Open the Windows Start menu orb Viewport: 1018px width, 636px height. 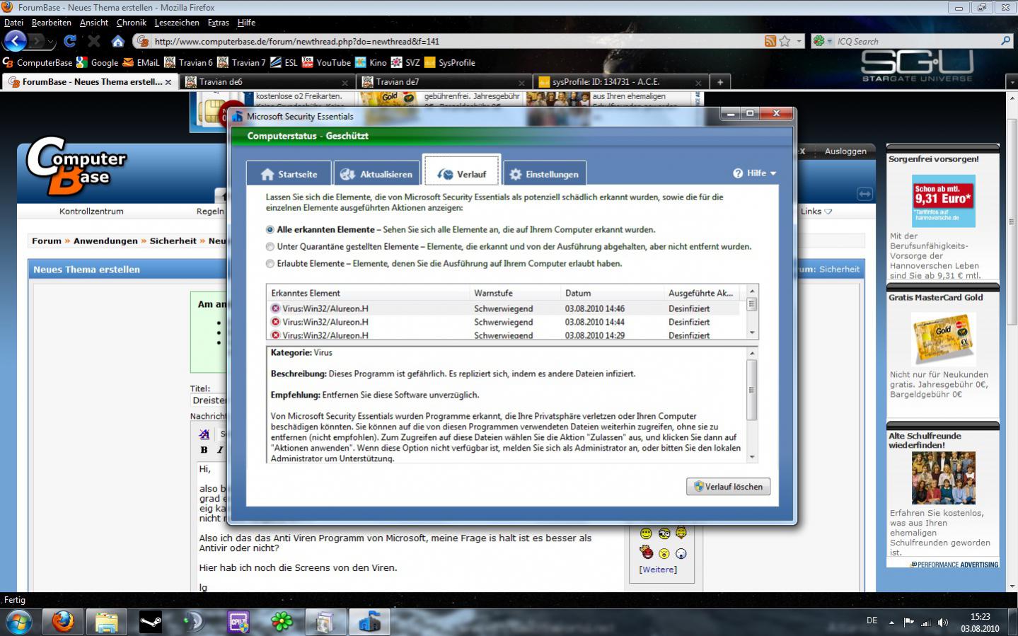tap(19, 623)
